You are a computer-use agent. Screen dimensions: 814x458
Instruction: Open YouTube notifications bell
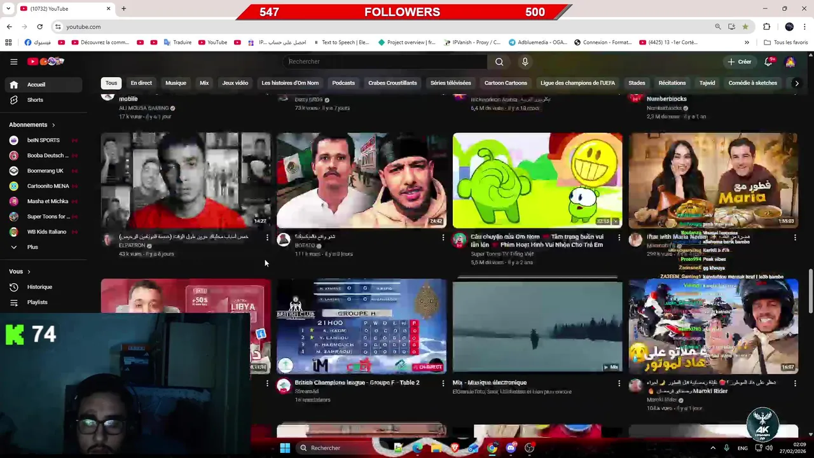point(768,62)
